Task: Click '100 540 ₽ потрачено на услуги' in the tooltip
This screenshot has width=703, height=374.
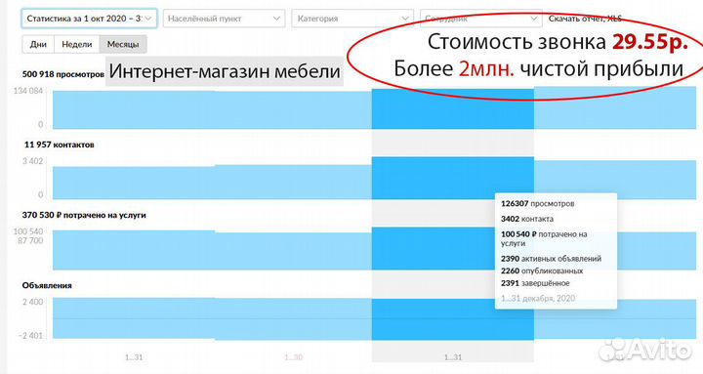Action: 544,238
